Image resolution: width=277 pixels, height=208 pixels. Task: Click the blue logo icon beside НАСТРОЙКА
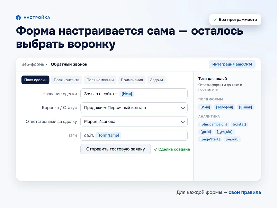point(18,18)
